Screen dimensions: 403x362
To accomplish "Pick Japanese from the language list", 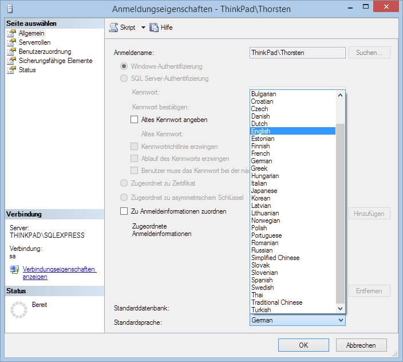I will click(293, 191).
